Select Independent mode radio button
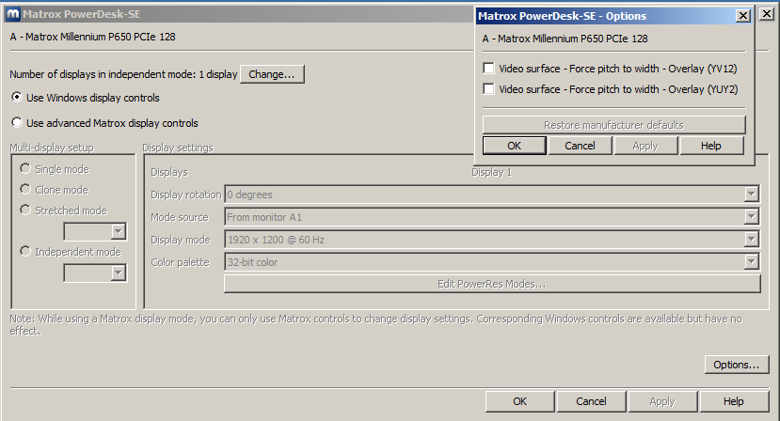The height and width of the screenshot is (421, 780). click(25, 252)
